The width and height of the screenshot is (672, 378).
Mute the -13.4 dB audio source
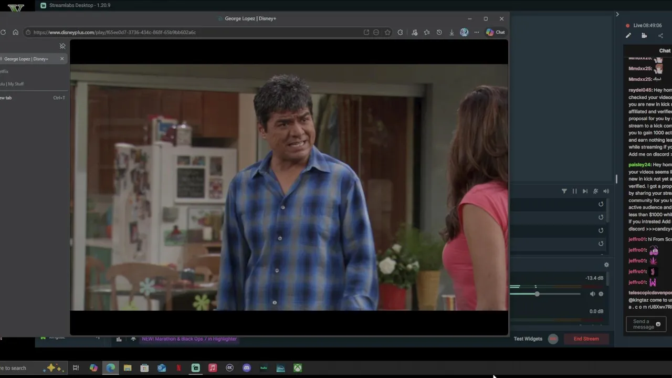(x=592, y=294)
